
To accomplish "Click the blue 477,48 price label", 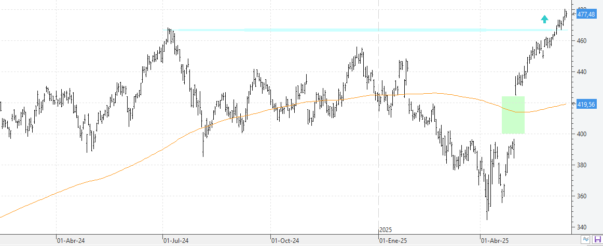I will click(x=586, y=15).
